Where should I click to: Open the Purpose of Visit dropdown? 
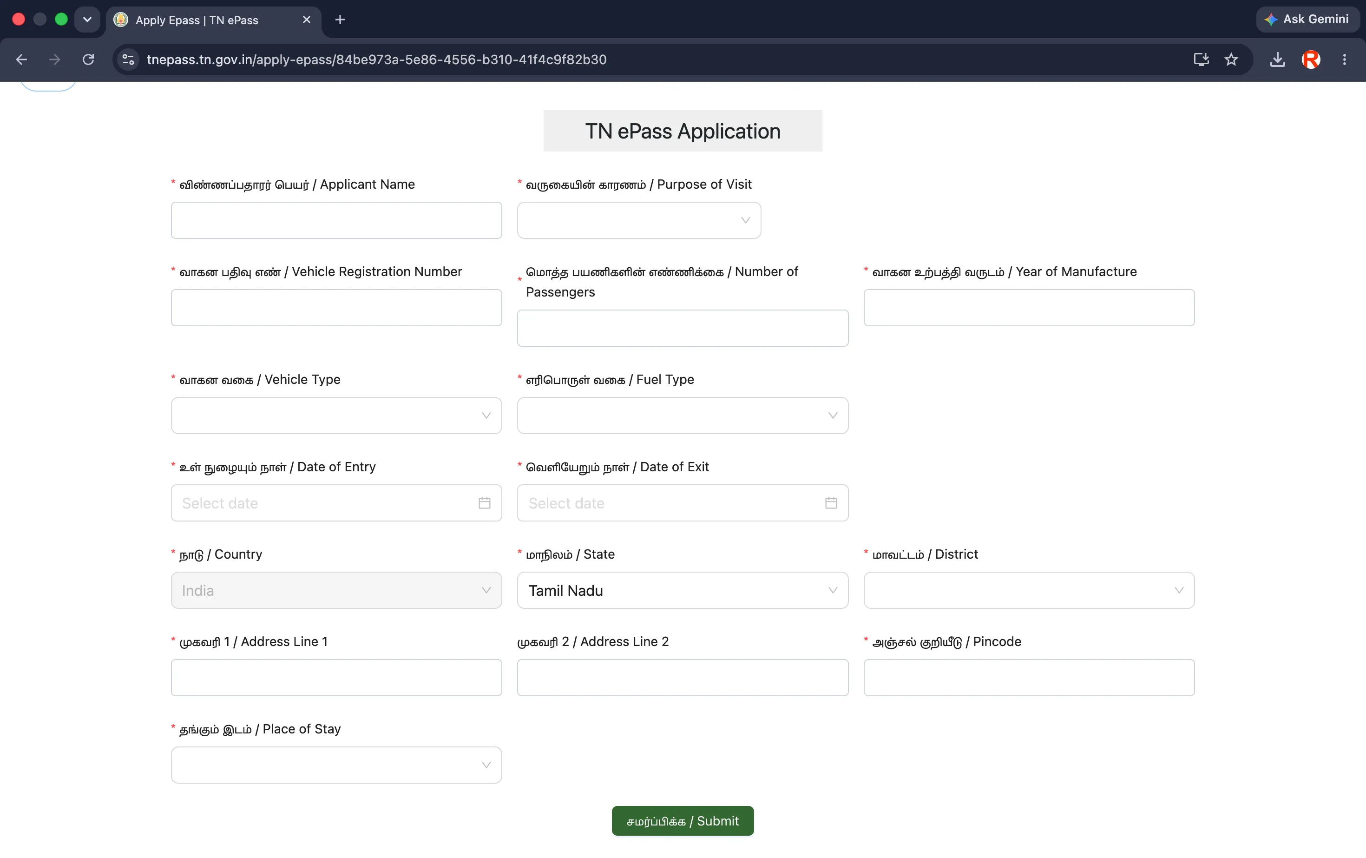coord(639,220)
